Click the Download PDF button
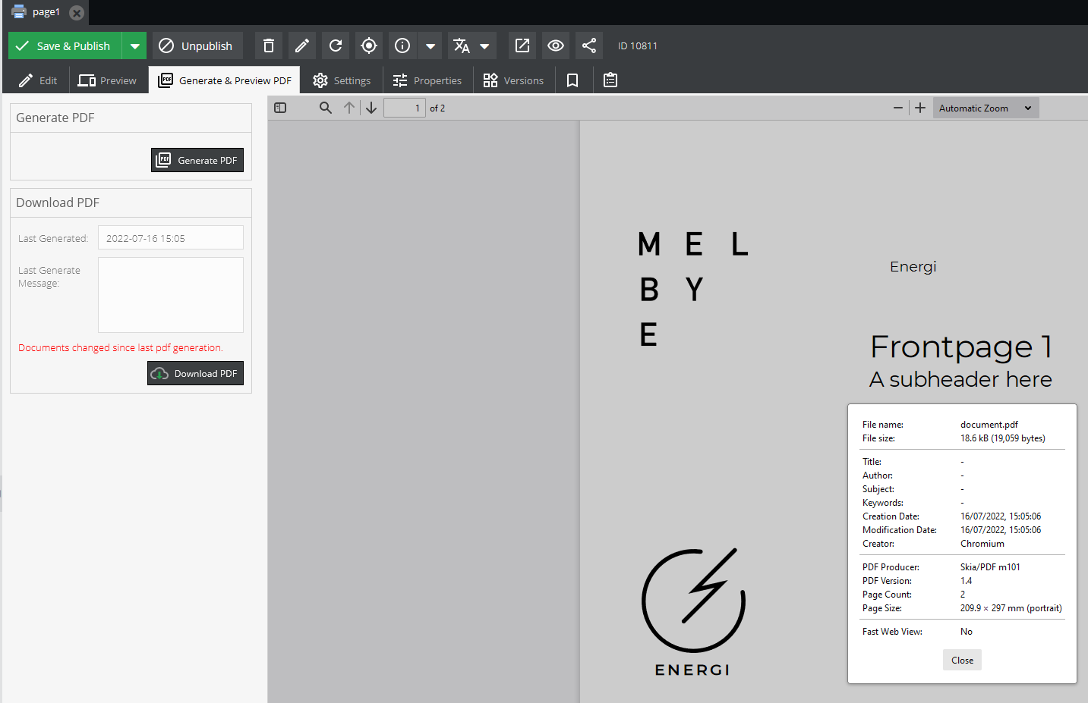Image resolution: width=1088 pixels, height=703 pixels. 195,373
